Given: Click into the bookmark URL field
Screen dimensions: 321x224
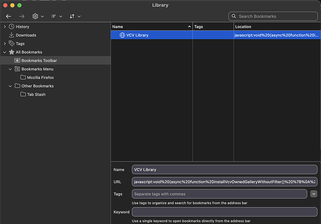Looking at the screenshot, I should [x=225, y=182].
